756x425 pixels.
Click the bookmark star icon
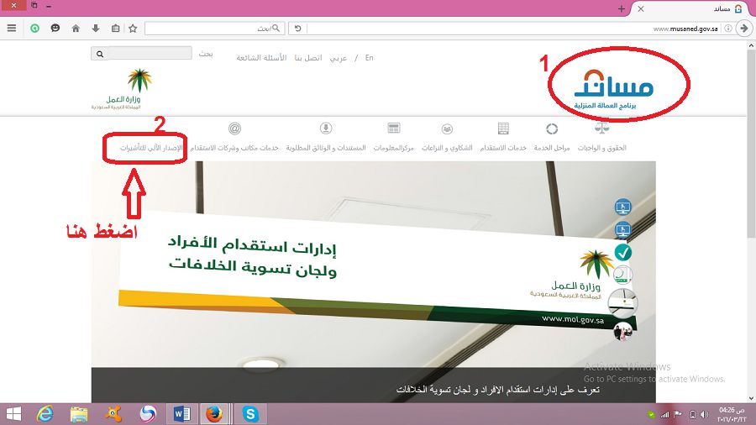[x=133, y=28]
